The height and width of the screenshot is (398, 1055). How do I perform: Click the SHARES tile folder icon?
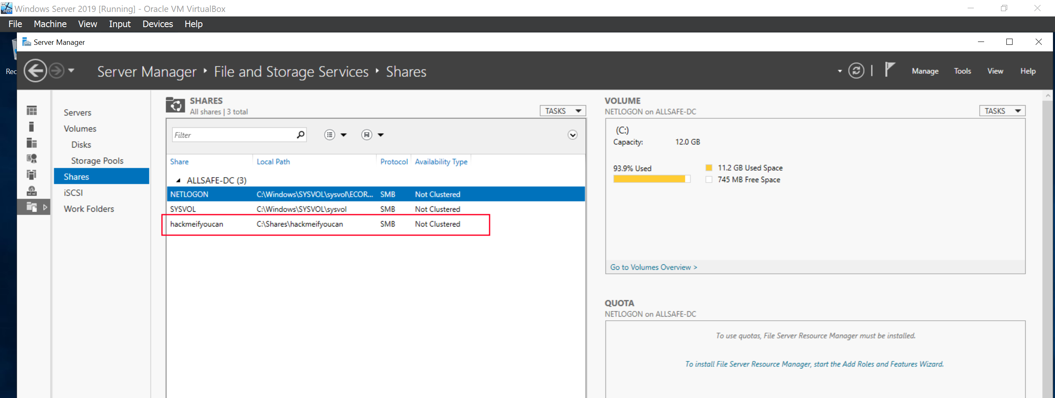(175, 105)
